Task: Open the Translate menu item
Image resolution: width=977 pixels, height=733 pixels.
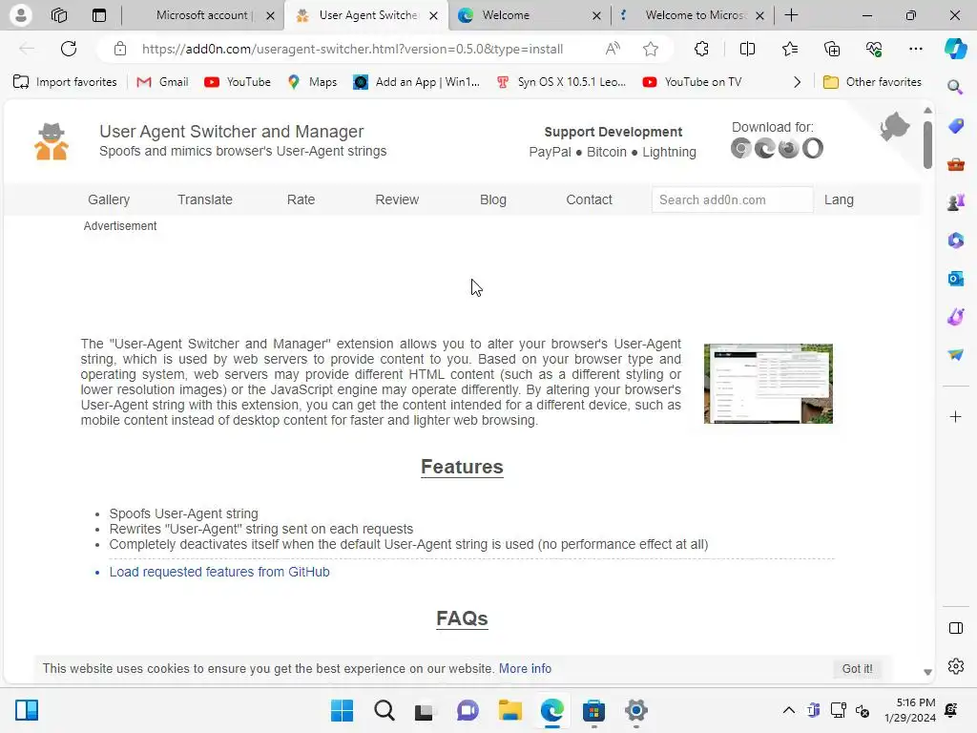Action: (x=205, y=199)
